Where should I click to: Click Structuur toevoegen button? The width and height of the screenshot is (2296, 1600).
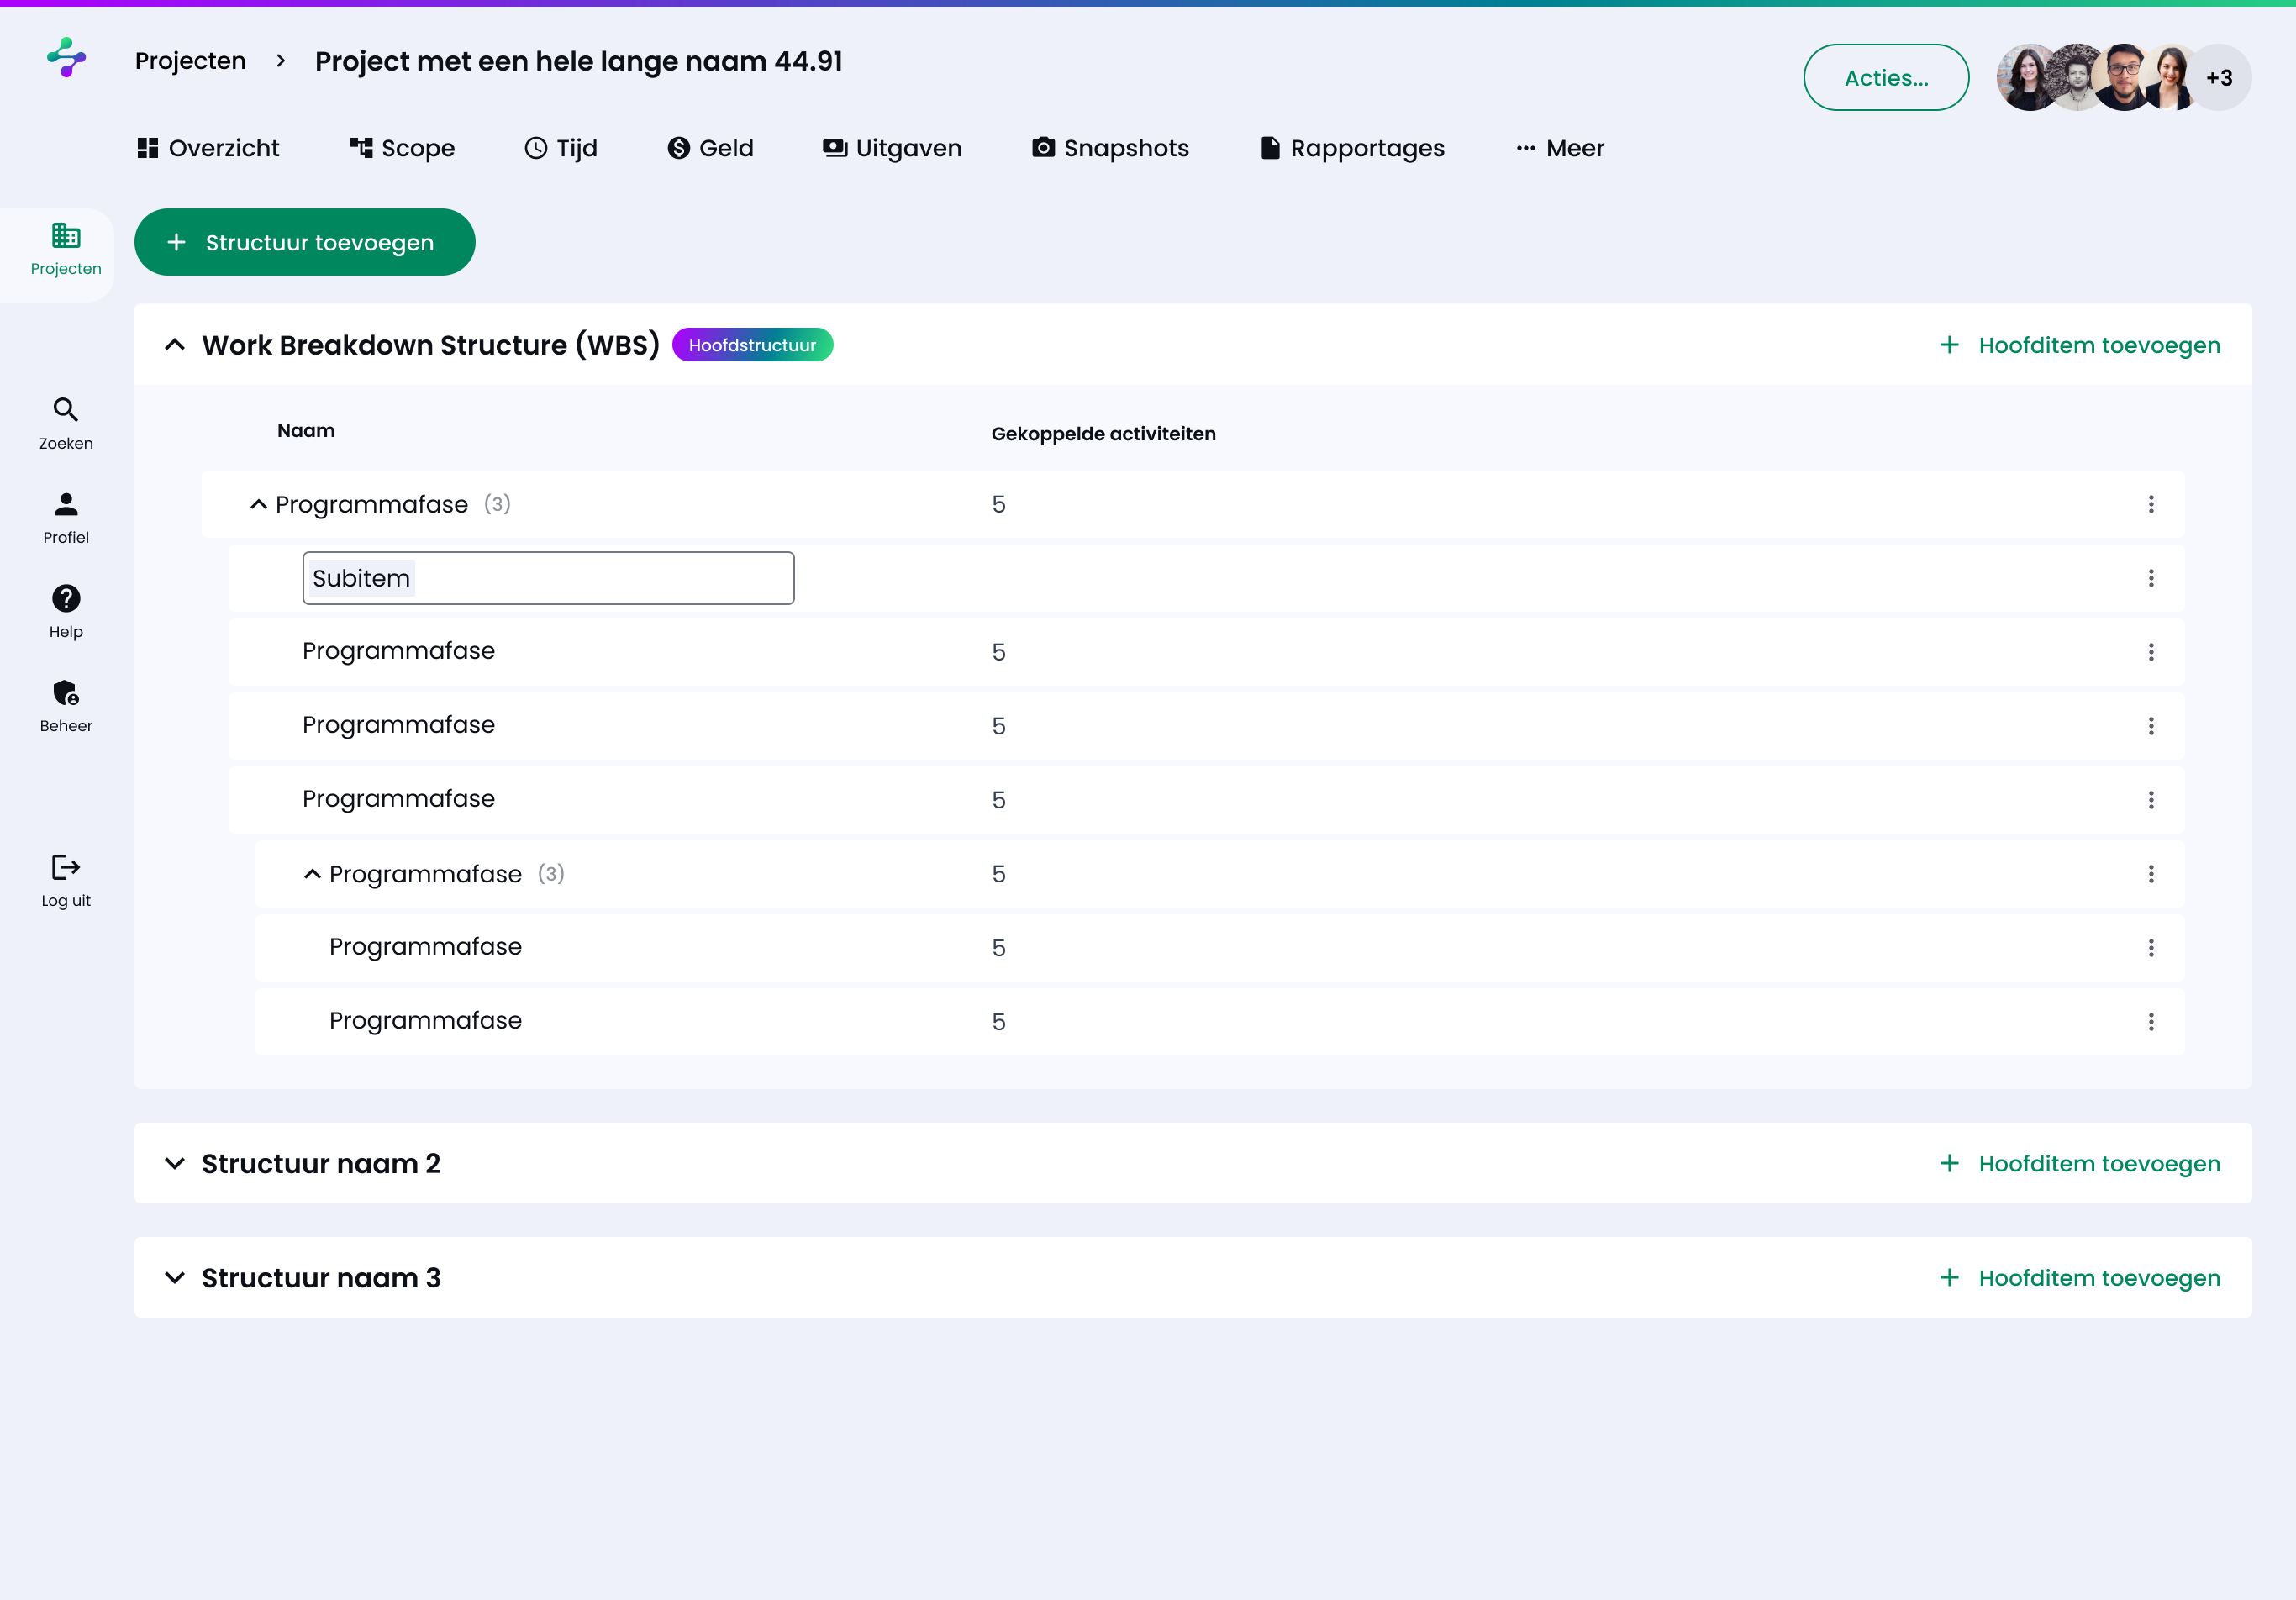pyautogui.click(x=304, y=242)
